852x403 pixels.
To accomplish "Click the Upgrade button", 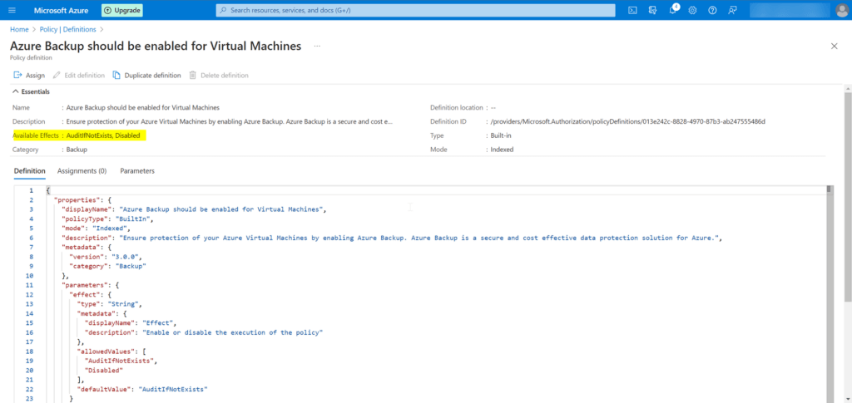I will (122, 10).
